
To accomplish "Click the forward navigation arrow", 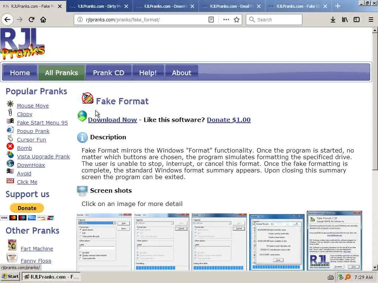I will click(x=20, y=20).
